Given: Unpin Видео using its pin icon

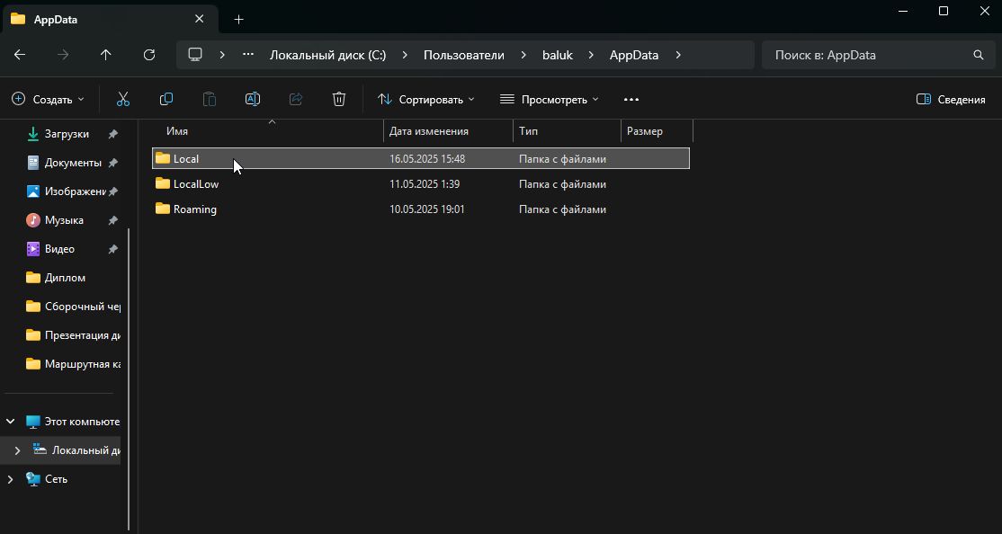Looking at the screenshot, I should coord(113,249).
